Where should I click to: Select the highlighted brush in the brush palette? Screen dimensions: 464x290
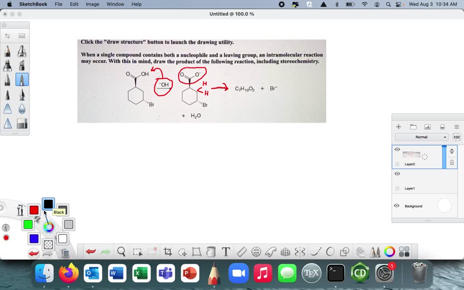pos(21,79)
